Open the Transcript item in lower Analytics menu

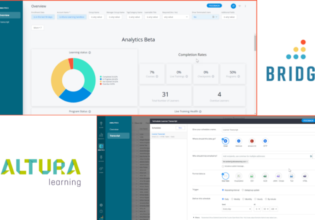tap(118, 136)
